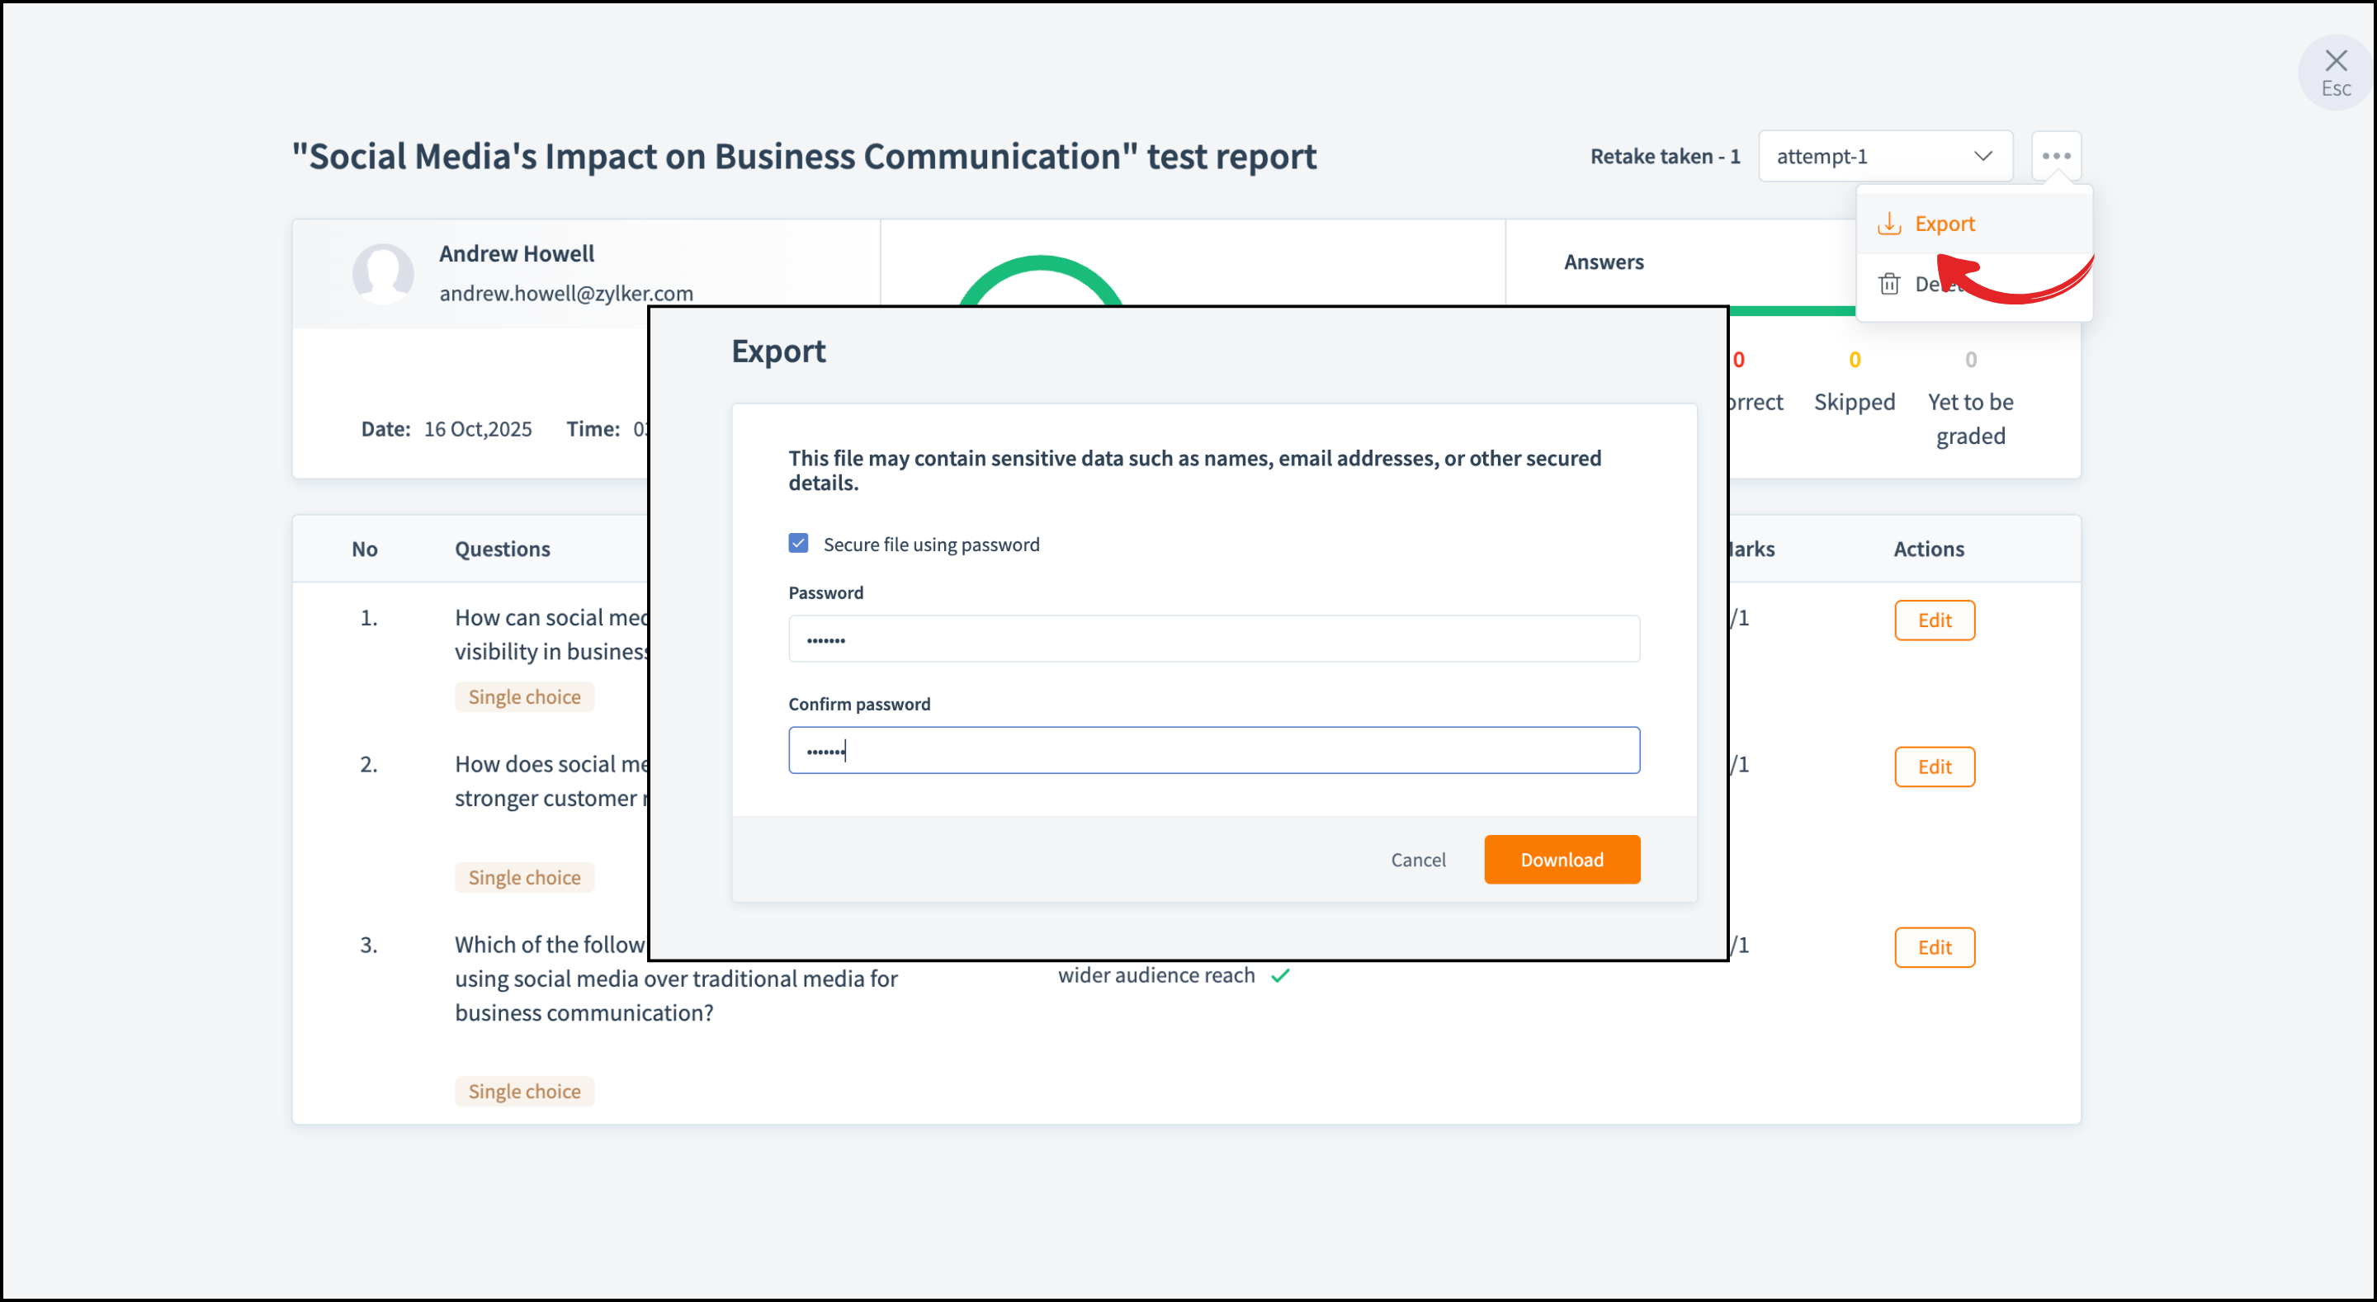This screenshot has height=1302, width=2377.
Task: Click the green checkmark beside wider audience reach
Action: coord(1280,975)
